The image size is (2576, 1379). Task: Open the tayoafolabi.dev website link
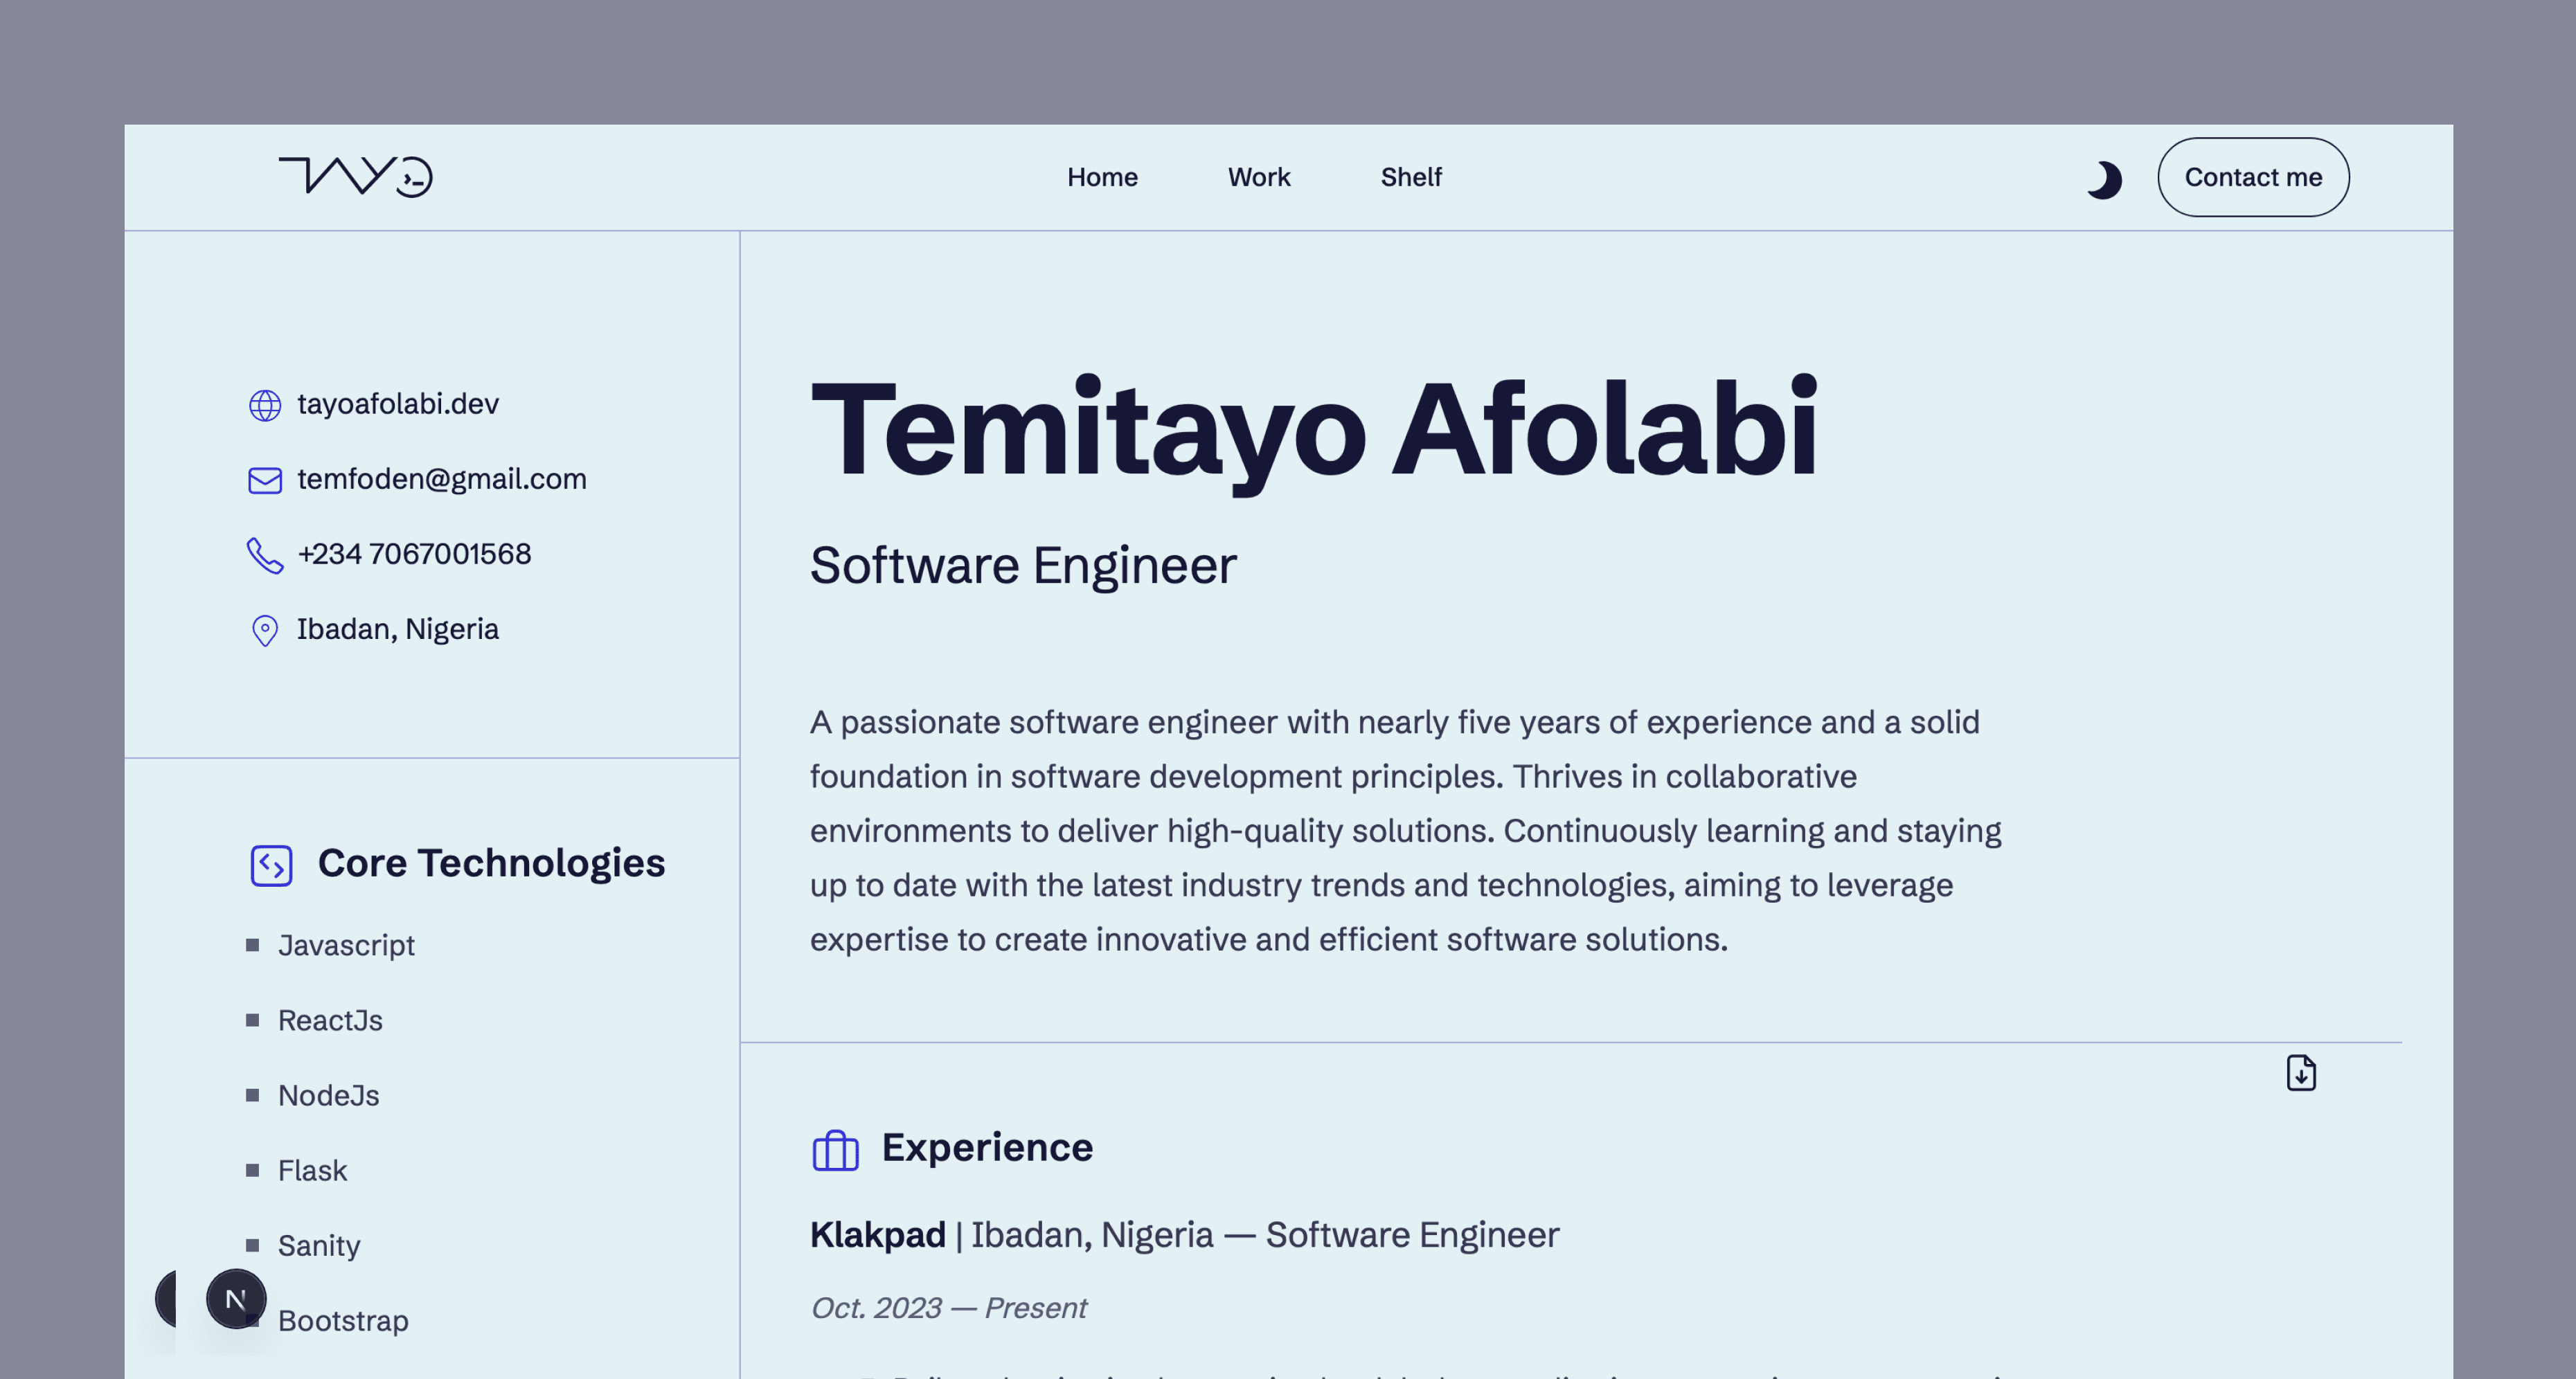[x=398, y=404]
